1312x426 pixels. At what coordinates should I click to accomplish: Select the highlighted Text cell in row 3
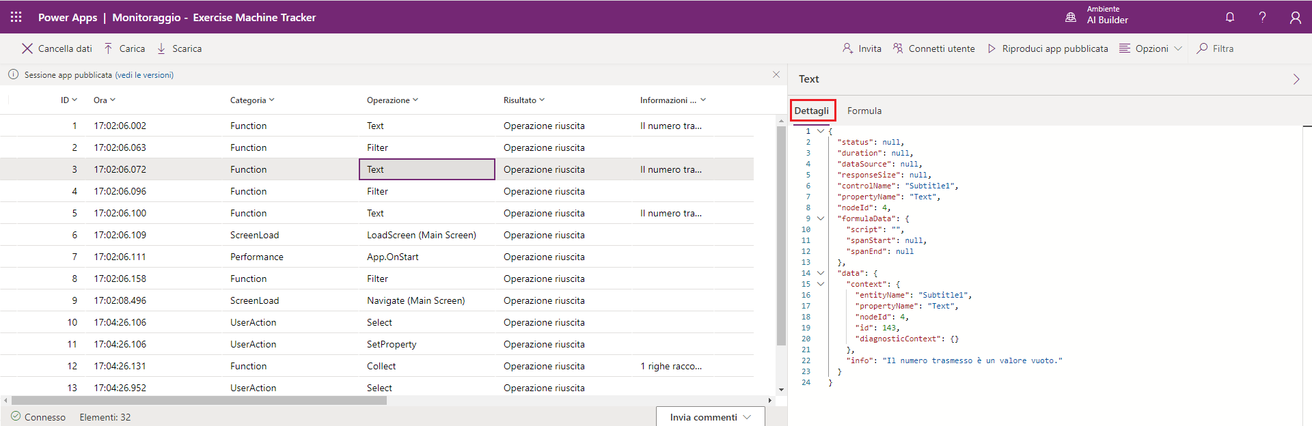[x=427, y=169]
